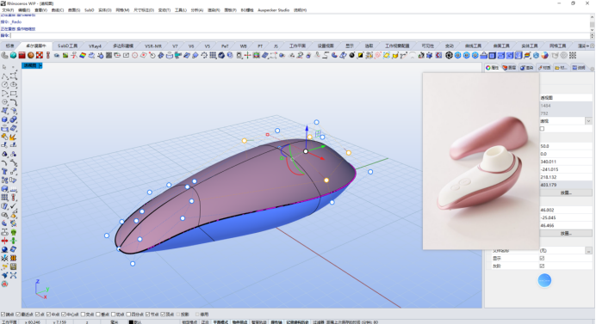Open the Auxpecker Studio menu

[x=274, y=10]
